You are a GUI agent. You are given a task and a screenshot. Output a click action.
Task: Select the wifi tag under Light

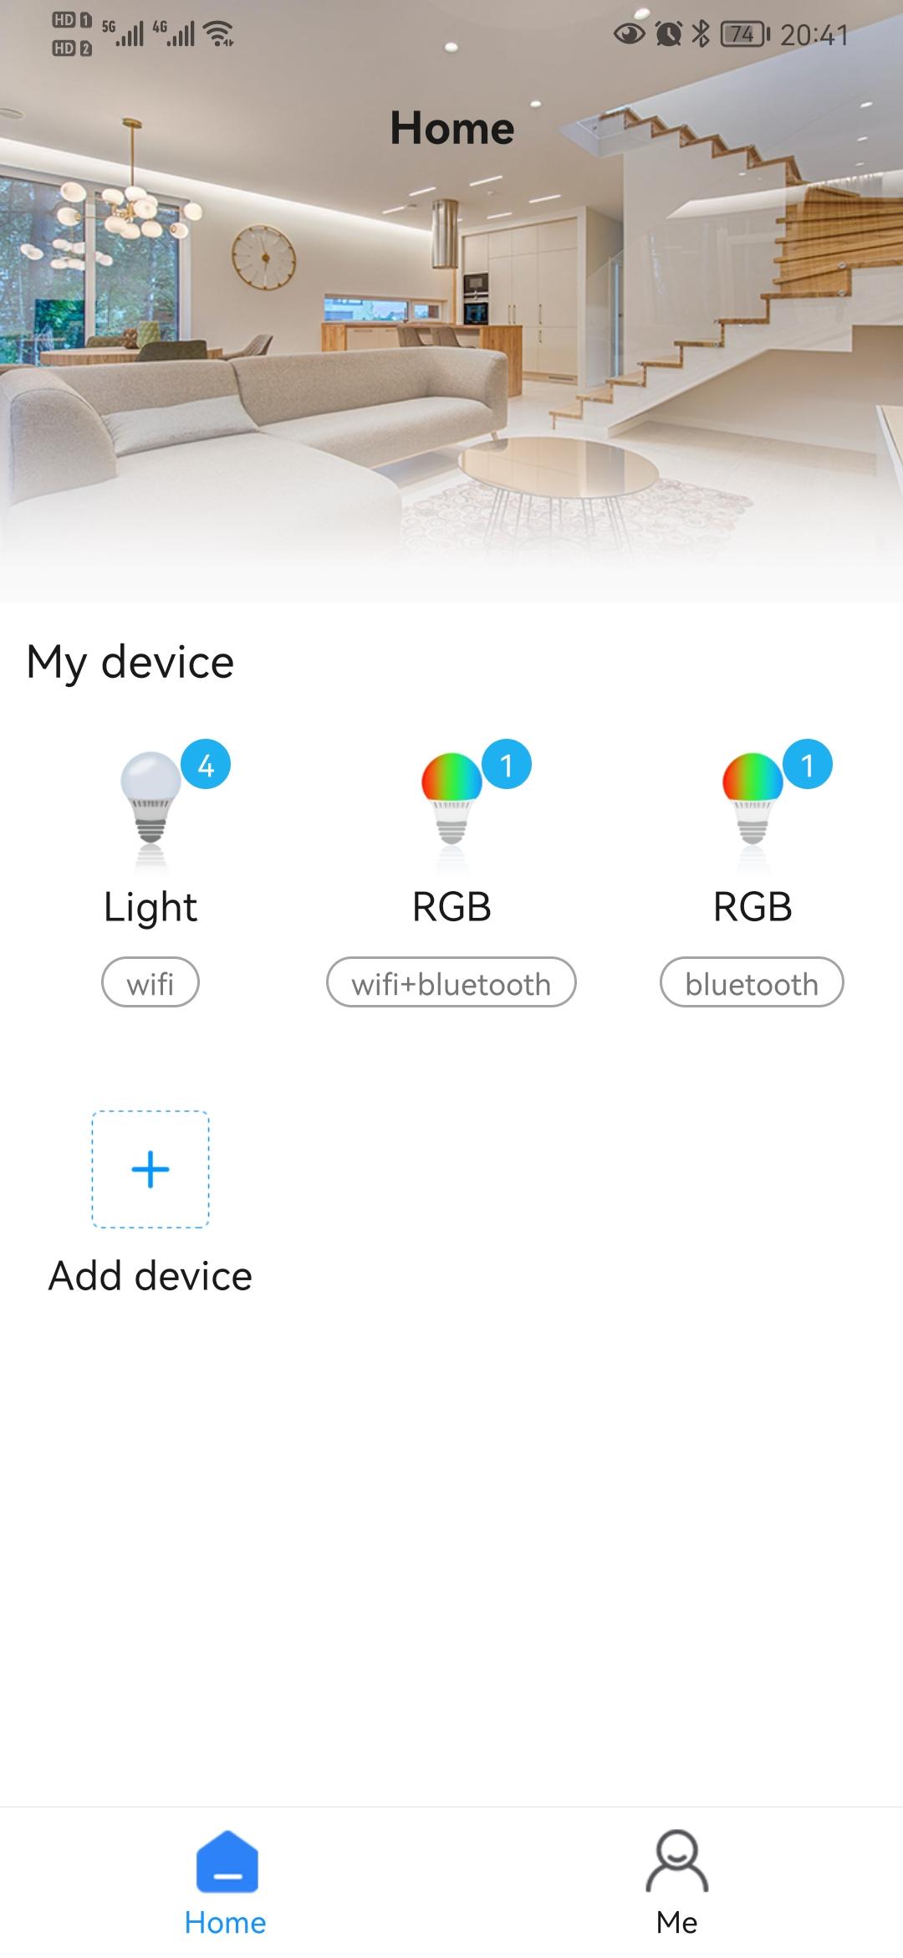(150, 982)
